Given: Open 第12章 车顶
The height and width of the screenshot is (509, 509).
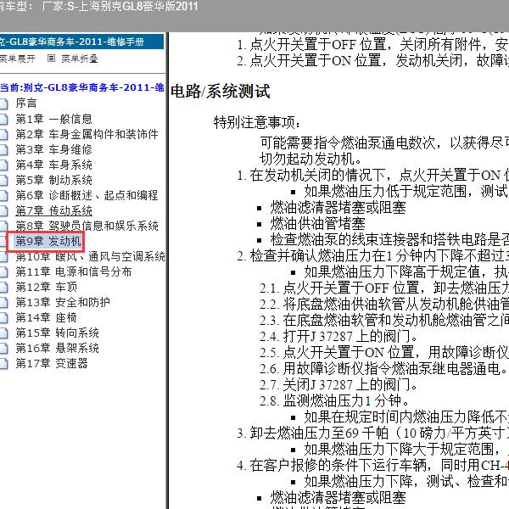Looking at the screenshot, I should tap(47, 287).
